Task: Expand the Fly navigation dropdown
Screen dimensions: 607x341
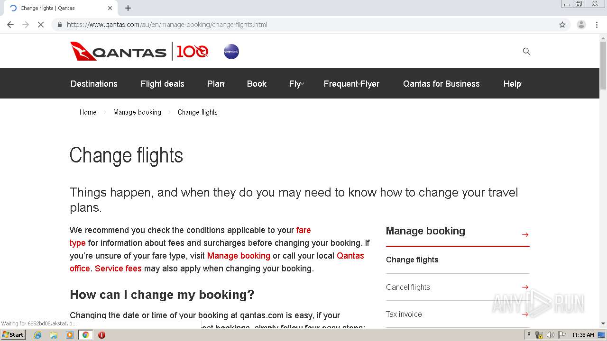Action: pos(296,84)
